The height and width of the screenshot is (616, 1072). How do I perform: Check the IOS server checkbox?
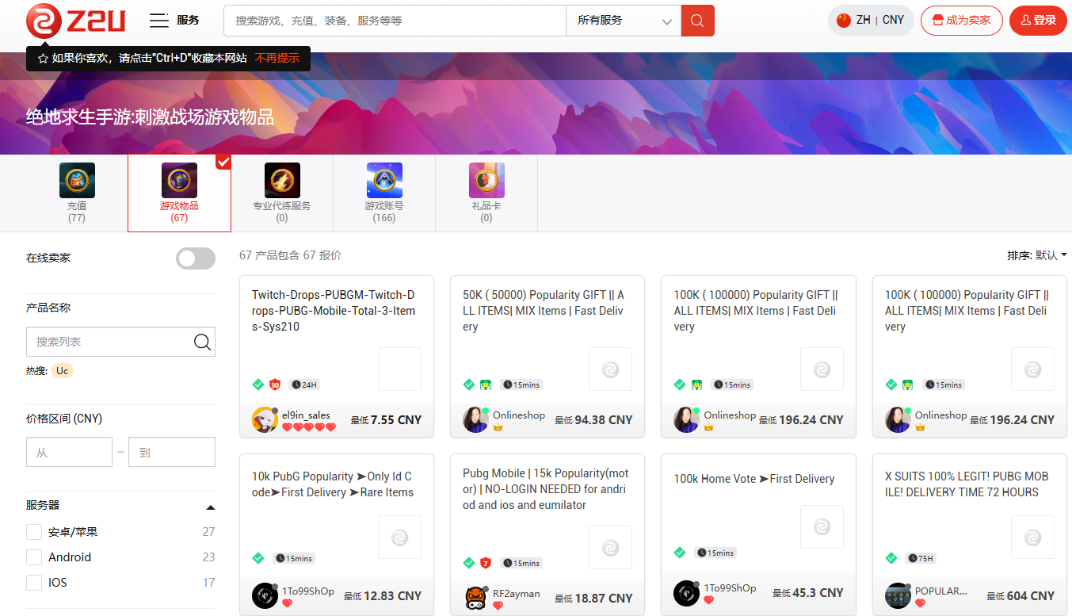click(34, 583)
